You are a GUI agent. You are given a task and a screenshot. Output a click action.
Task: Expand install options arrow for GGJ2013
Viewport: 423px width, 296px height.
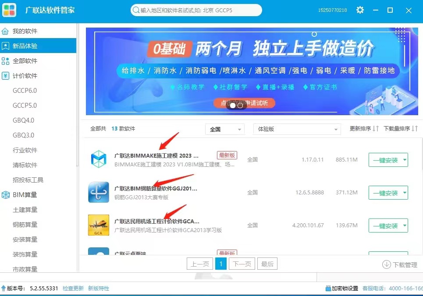[x=405, y=193]
